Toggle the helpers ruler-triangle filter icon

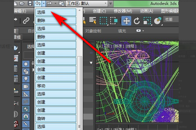tap(26, 94)
